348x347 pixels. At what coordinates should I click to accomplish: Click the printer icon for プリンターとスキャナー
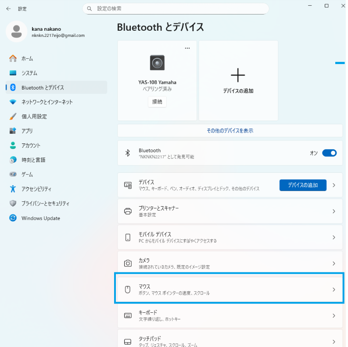click(128, 211)
